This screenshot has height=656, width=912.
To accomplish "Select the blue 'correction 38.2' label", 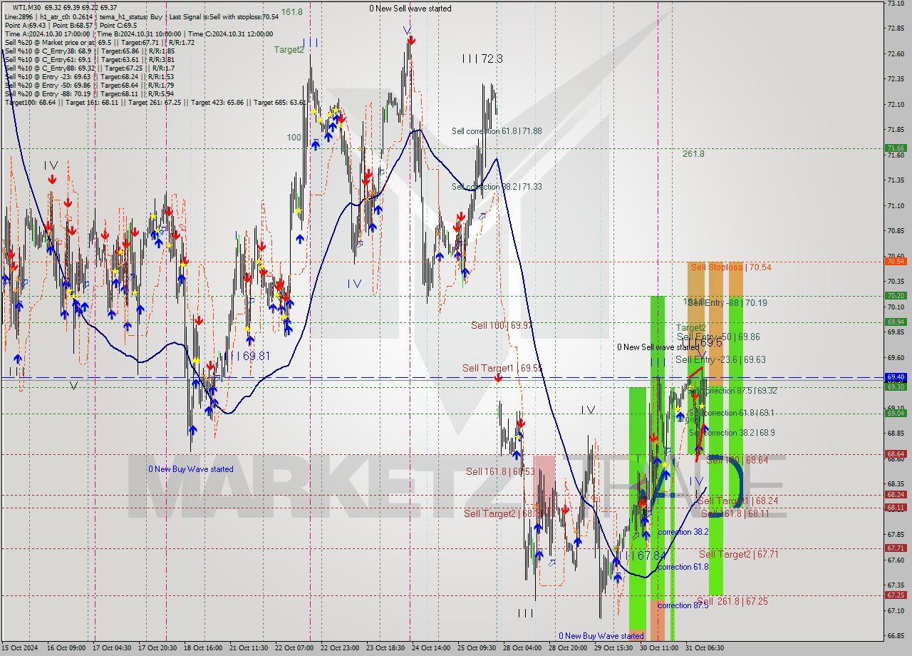I will (683, 532).
